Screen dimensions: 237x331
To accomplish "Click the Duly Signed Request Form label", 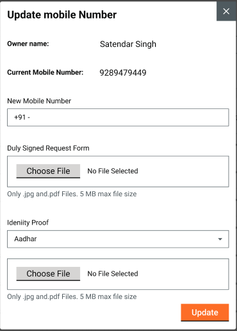I will pos(48,148).
